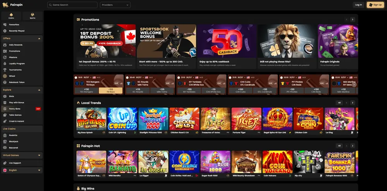
Task: Open the Providers dropdown
Action: 115,5
